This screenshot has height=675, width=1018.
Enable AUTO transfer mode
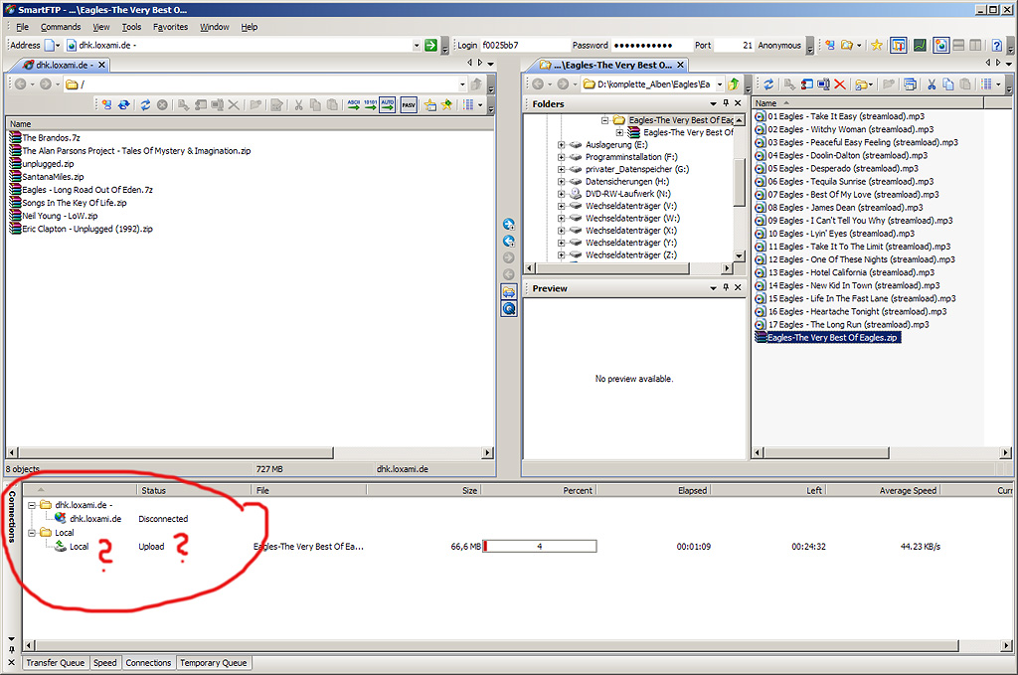tap(387, 104)
